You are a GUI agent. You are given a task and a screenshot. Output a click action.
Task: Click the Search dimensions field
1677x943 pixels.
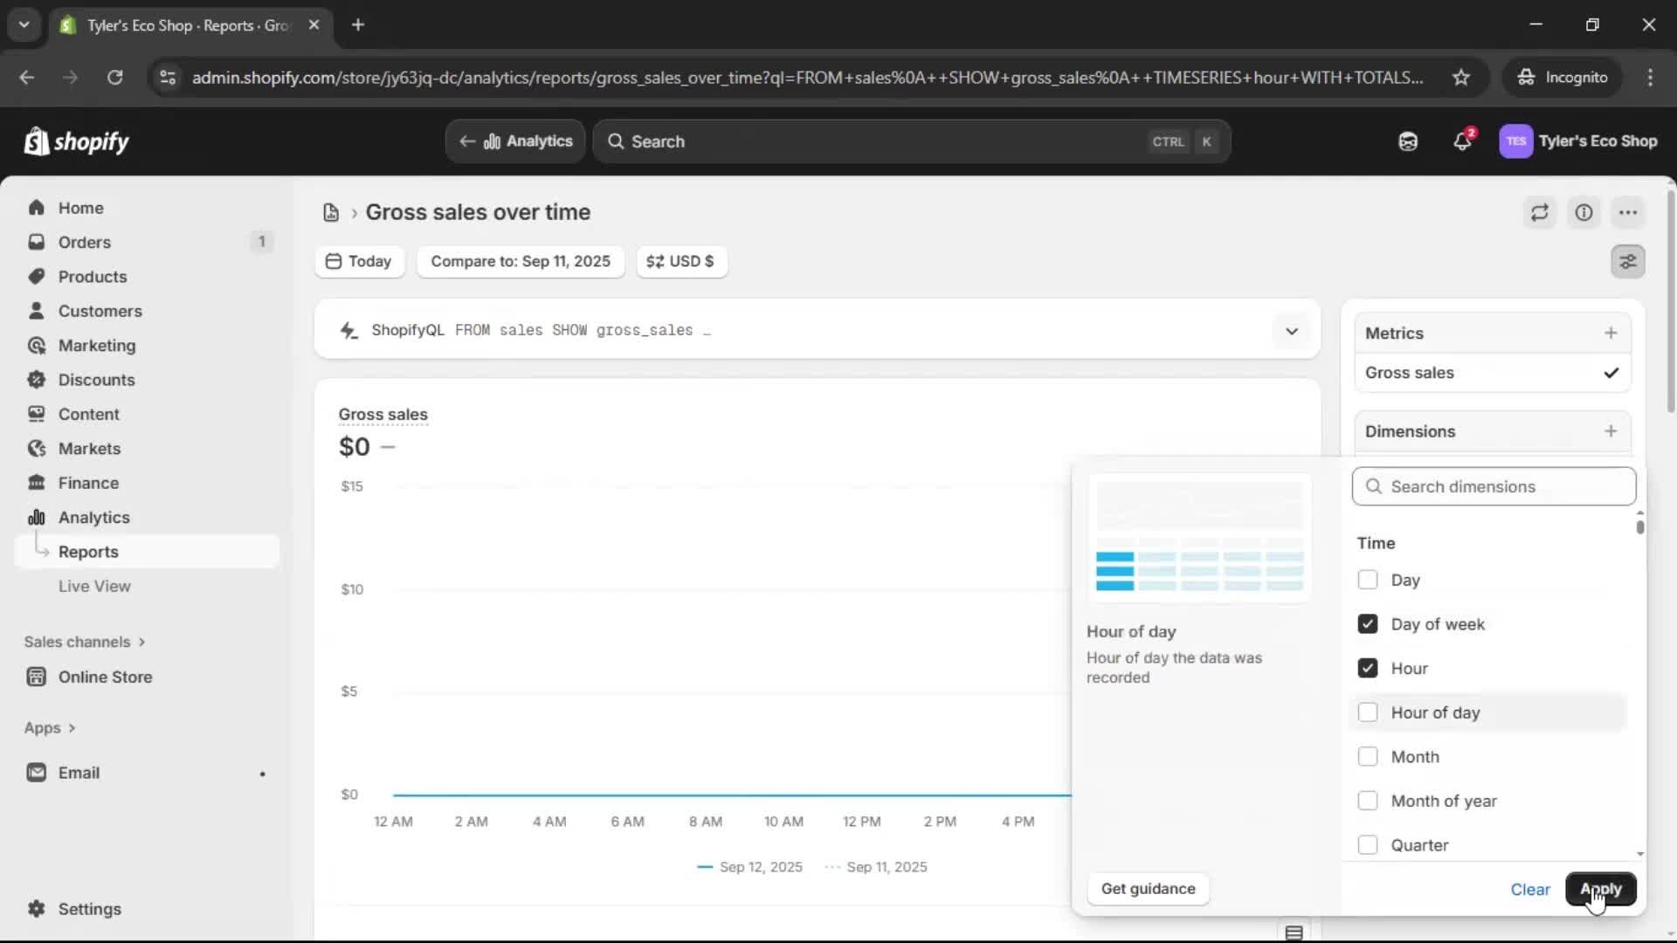(x=1494, y=486)
